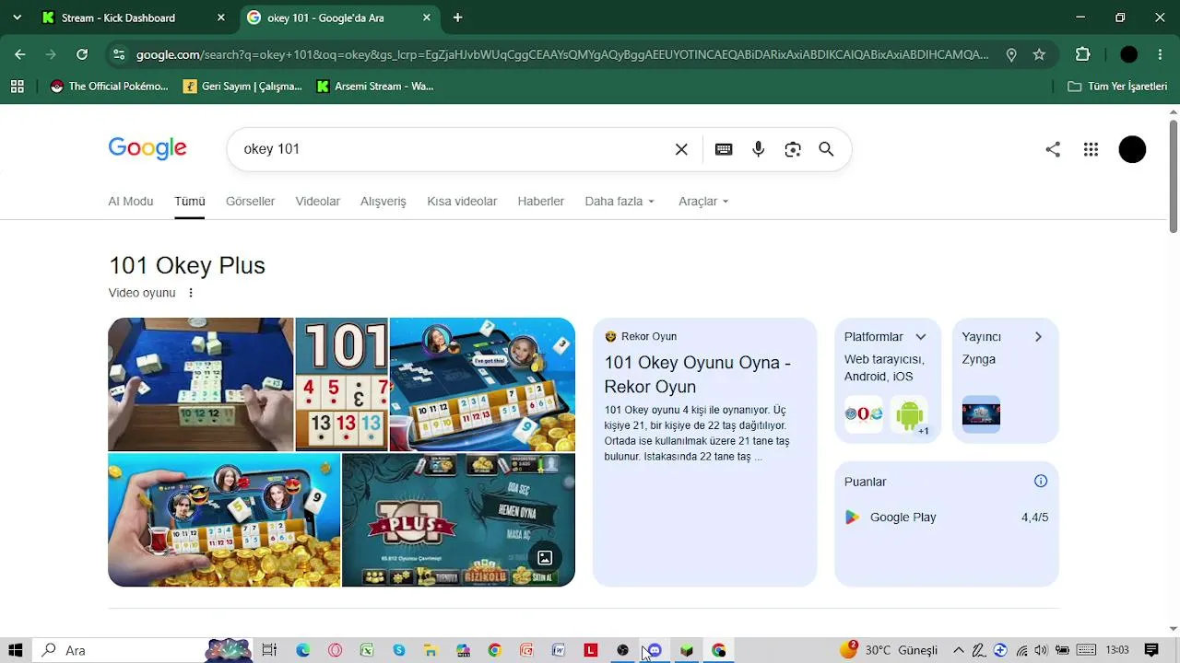
Task: Open the Rummikub tiles on table thumbnail
Action: click(x=201, y=384)
